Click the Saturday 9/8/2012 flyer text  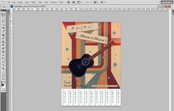tap(74, 86)
